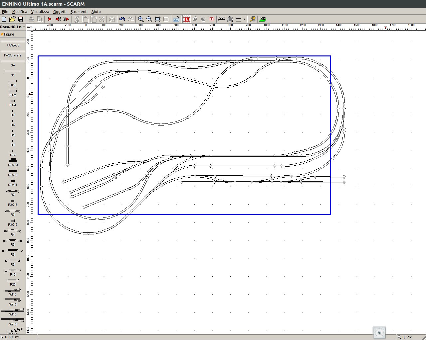The height and width of the screenshot is (340, 426).
Task: Click the Save file icon
Action: tap(21, 19)
